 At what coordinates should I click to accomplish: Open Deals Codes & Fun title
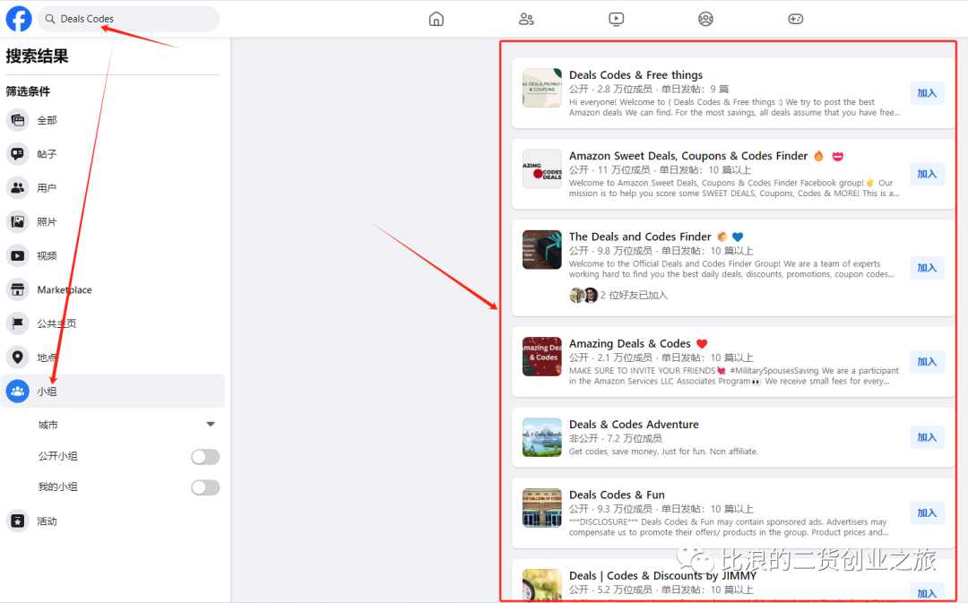click(x=617, y=495)
